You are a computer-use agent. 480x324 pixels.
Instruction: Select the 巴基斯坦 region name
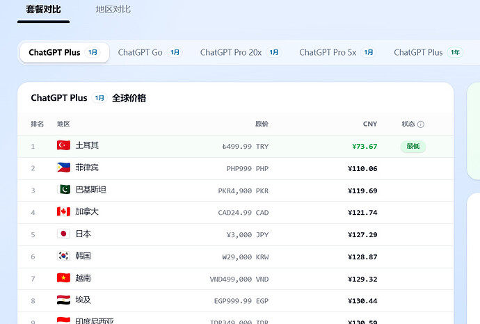tap(91, 190)
